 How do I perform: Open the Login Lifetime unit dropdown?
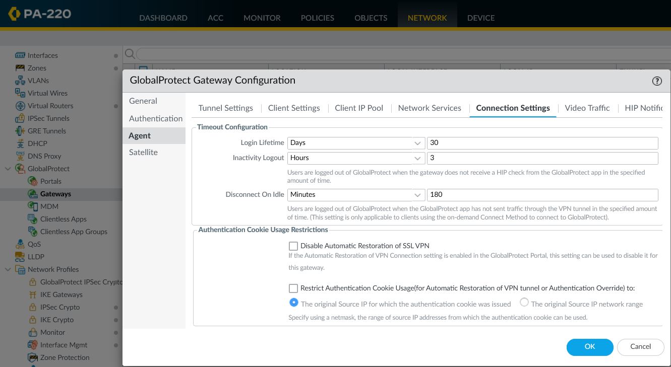(x=417, y=143)
